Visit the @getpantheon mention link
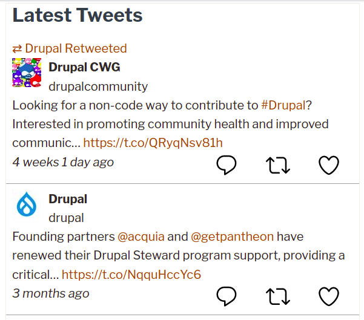The image size is (364, 320). tap(232, 237)
